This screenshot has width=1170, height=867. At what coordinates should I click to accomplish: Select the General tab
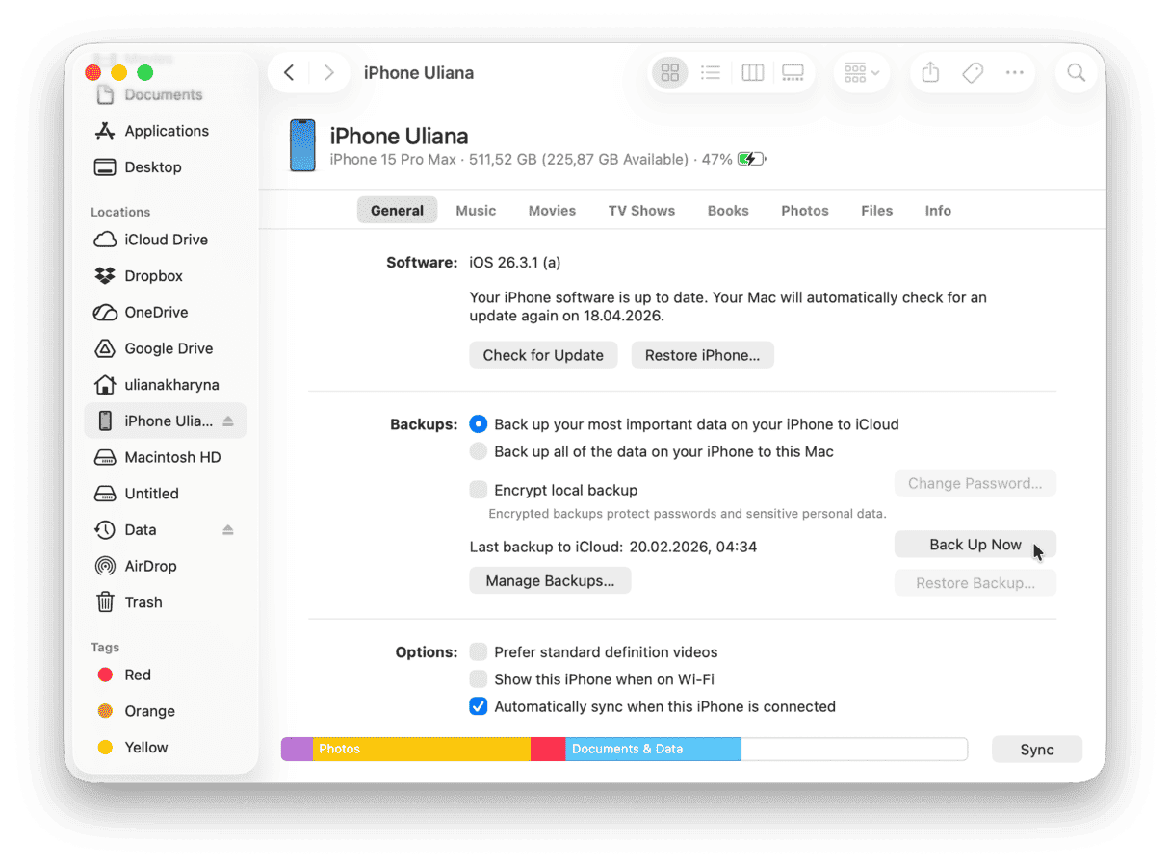tap(397, 211)
